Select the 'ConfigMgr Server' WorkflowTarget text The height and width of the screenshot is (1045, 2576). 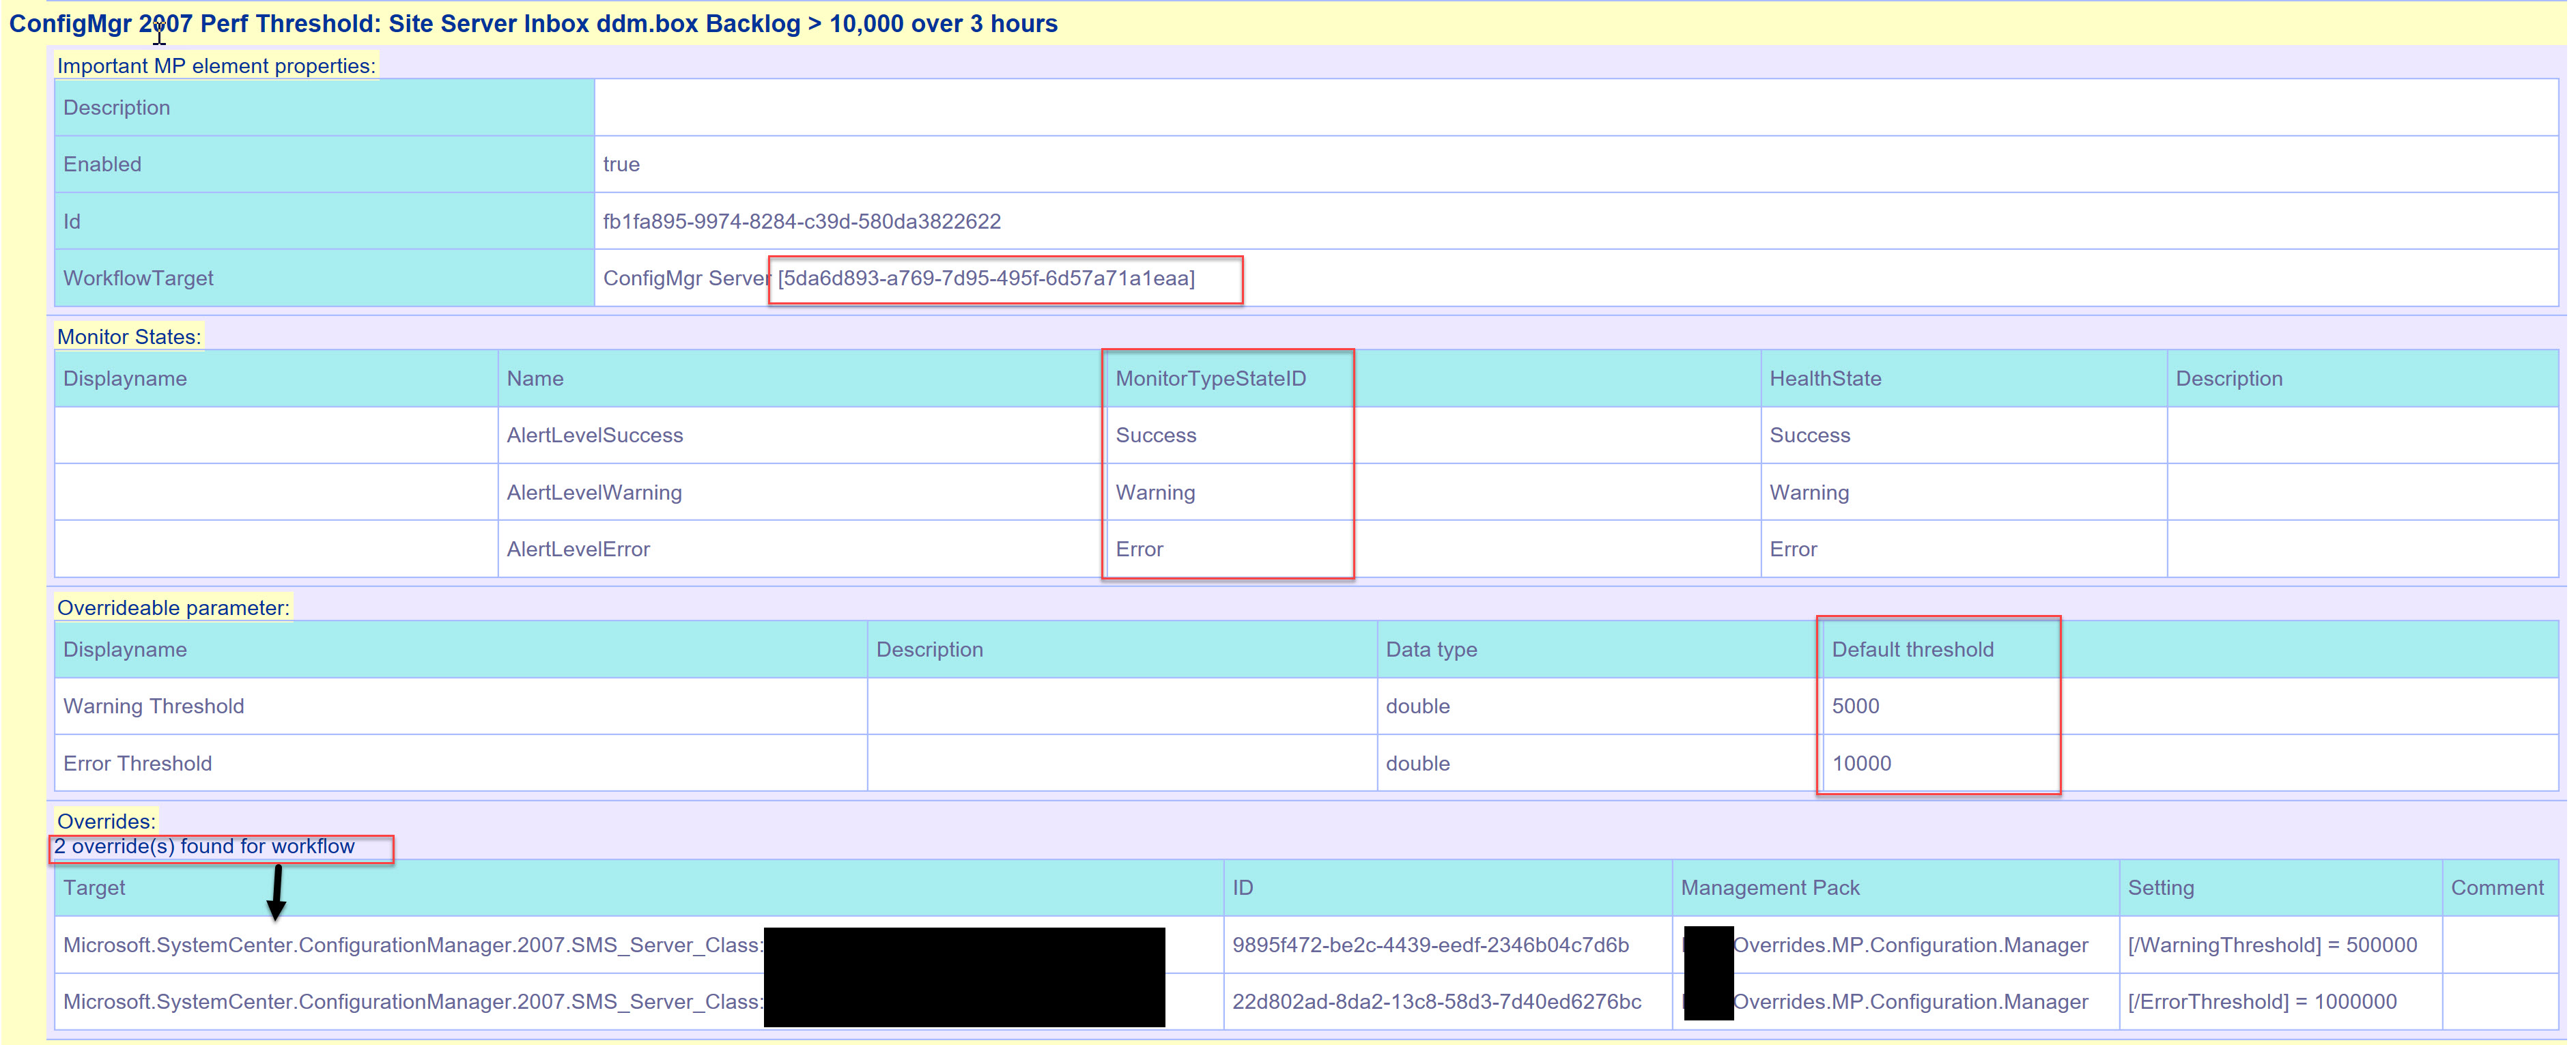687,278
